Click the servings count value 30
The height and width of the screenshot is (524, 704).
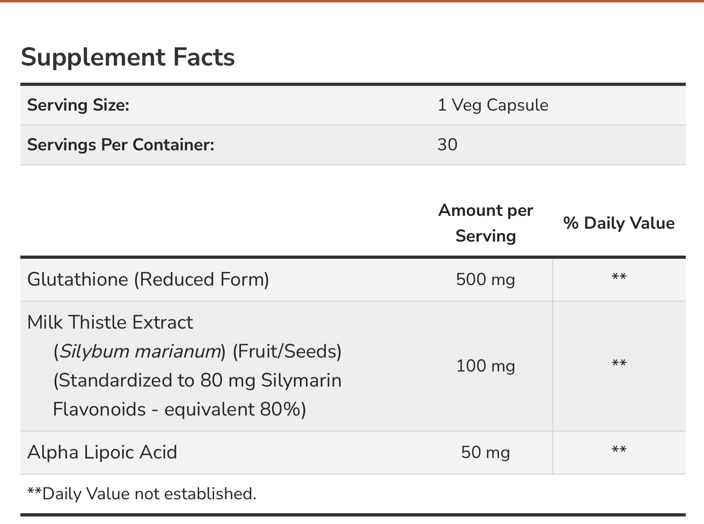[x=448, y=144]
